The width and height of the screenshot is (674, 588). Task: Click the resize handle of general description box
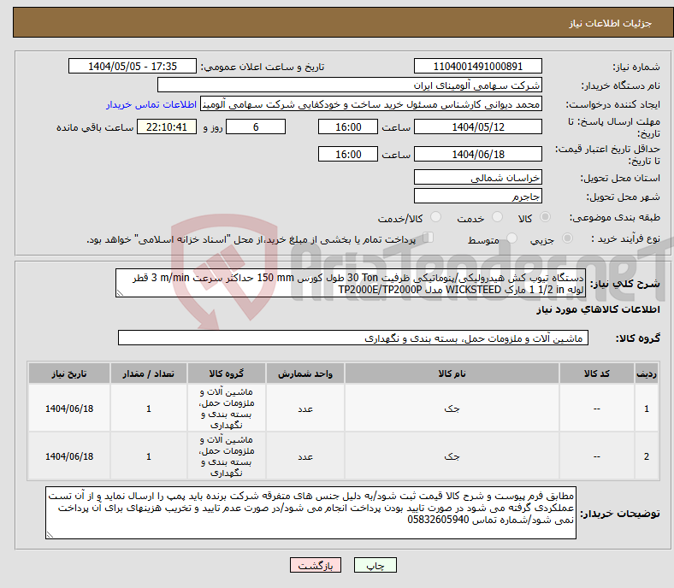click(121, 293)
